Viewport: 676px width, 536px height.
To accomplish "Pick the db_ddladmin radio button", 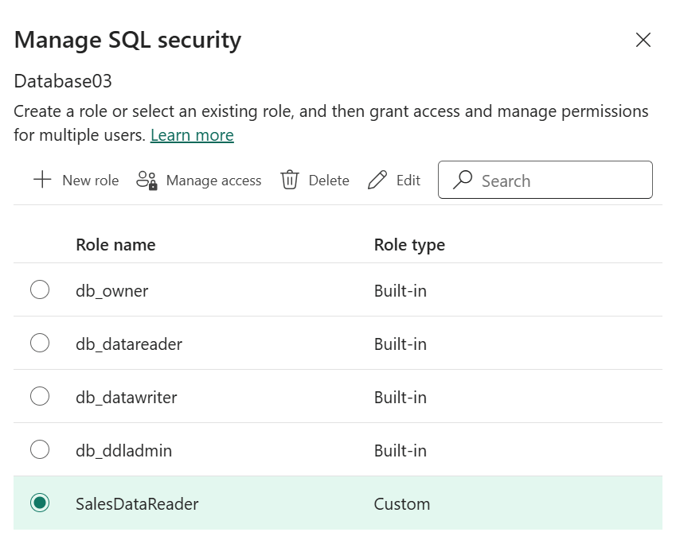I will pyautogui.click(x=40, y=450).
